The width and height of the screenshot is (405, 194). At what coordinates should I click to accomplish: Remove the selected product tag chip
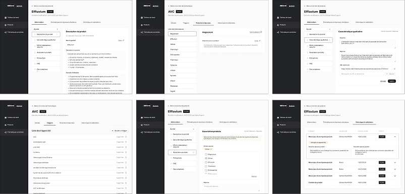pyautogui.click(x=211, y=149)
